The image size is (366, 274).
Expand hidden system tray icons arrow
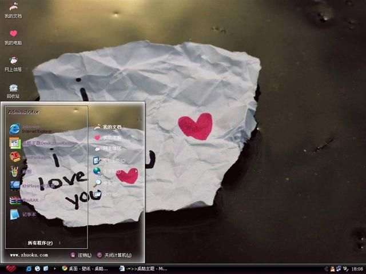pos(325,268)
